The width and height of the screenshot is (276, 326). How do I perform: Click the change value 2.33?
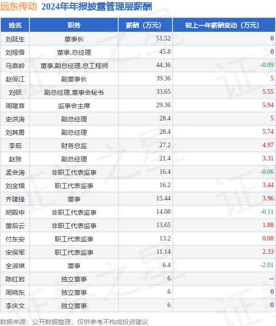(268, 252)
